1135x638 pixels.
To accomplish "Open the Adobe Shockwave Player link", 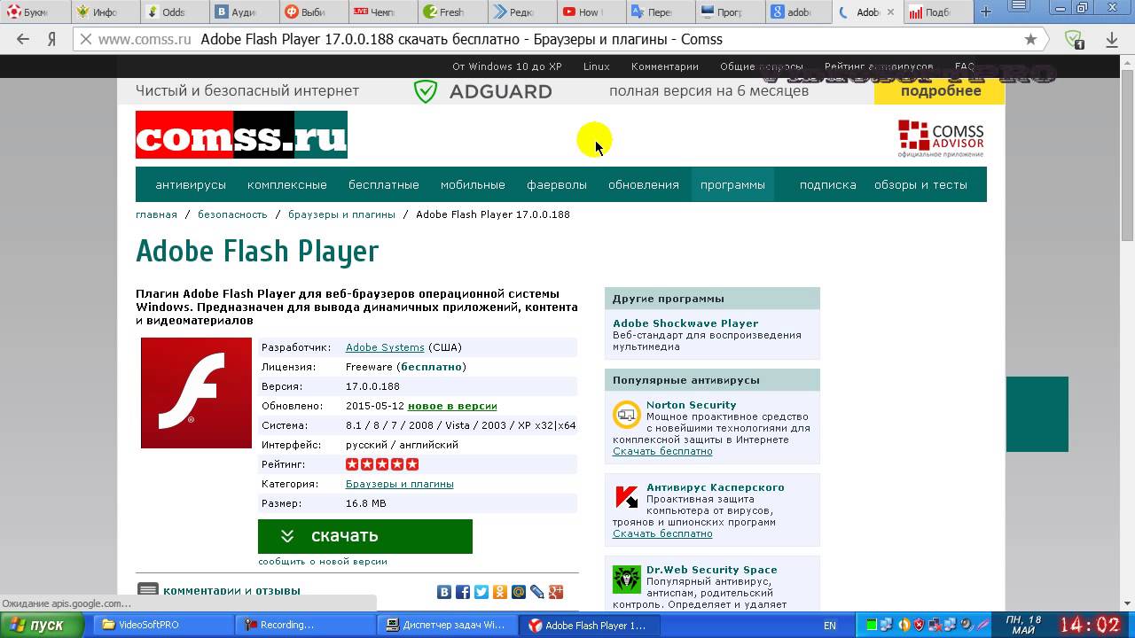I will tap(685, 323).
